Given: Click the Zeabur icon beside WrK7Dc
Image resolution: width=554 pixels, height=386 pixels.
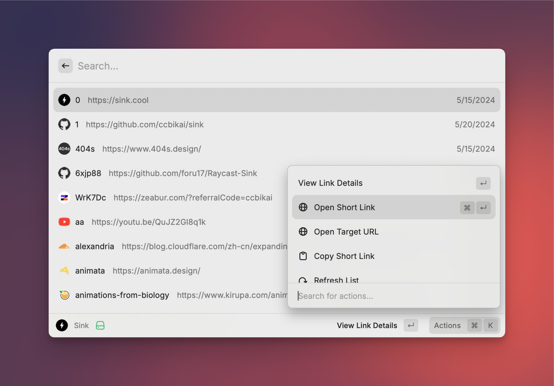Looking at the screenshot, I should 64,197.
